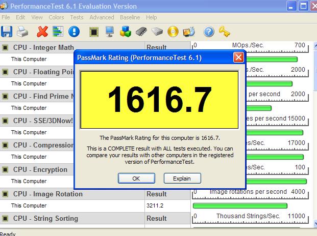Click the scrollbar up arrow

point(315,45)
